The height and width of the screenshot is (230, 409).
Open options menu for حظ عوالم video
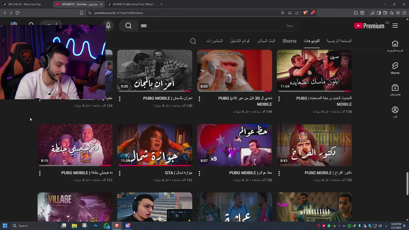[x=199, y=173]
